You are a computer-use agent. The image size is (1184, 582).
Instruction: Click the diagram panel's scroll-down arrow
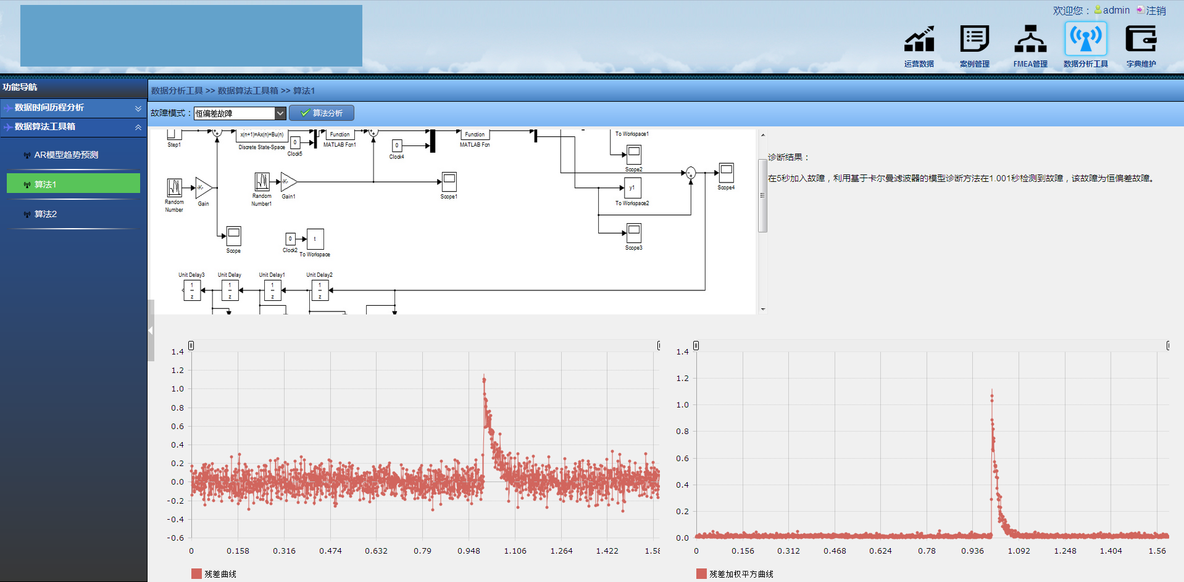coord(763,309)
